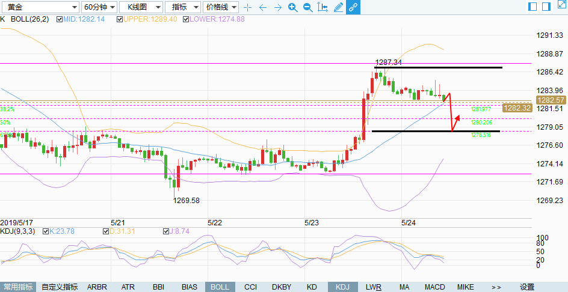This screenshot has height=292, width=568.
Task: Click the pencil drawing tool icon
Action: (338, 7)
